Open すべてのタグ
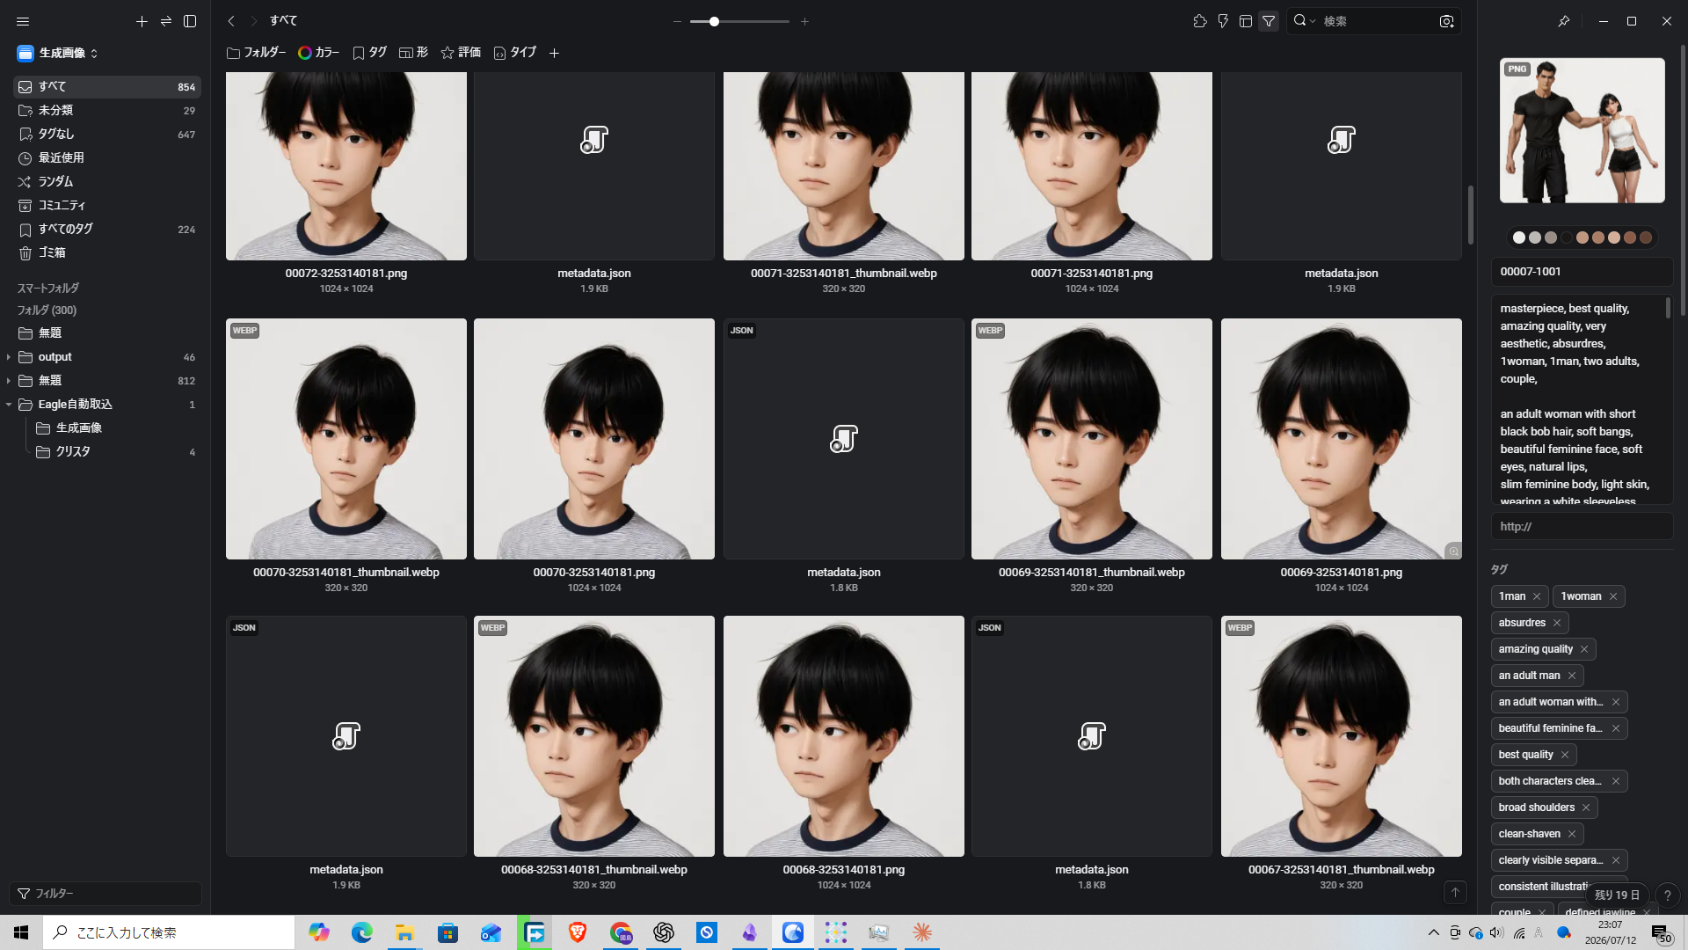The image size is (1688, 950). (x=107, y=230)
